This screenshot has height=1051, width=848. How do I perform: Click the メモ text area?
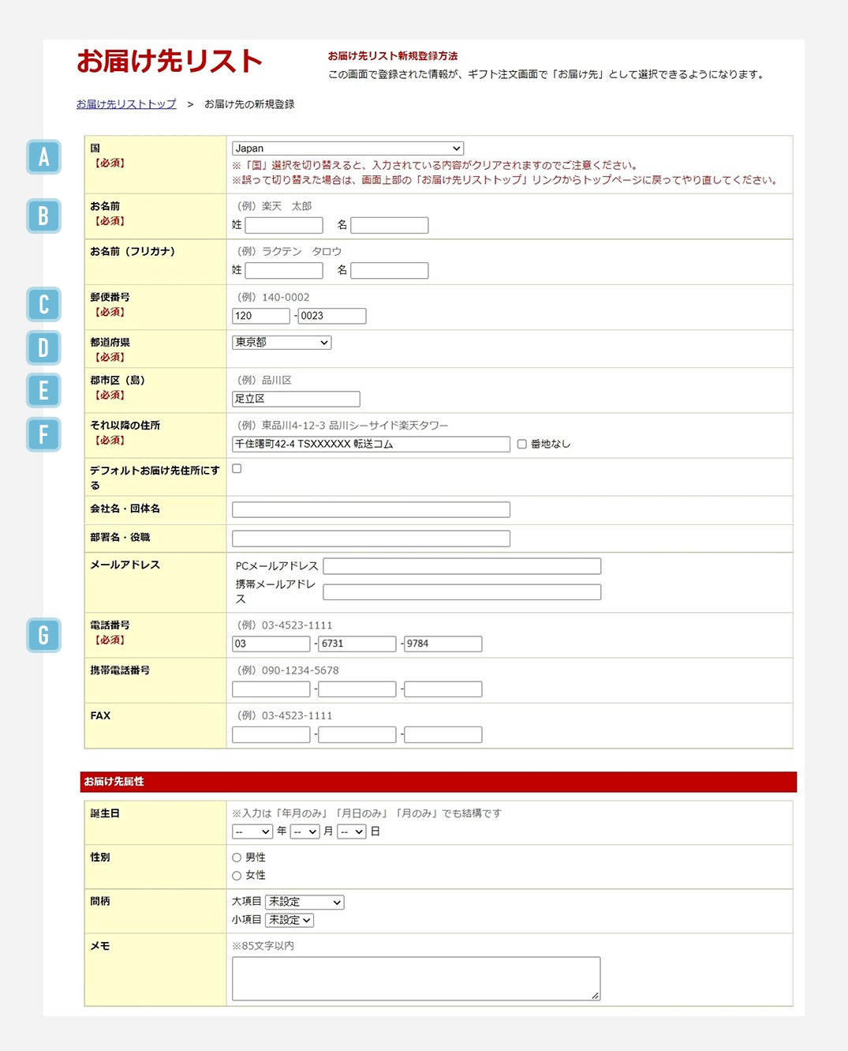(x=416, y=978)
